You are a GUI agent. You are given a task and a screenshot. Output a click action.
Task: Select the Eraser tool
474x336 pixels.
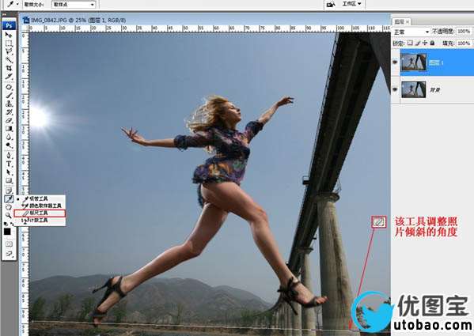[9, 120]
